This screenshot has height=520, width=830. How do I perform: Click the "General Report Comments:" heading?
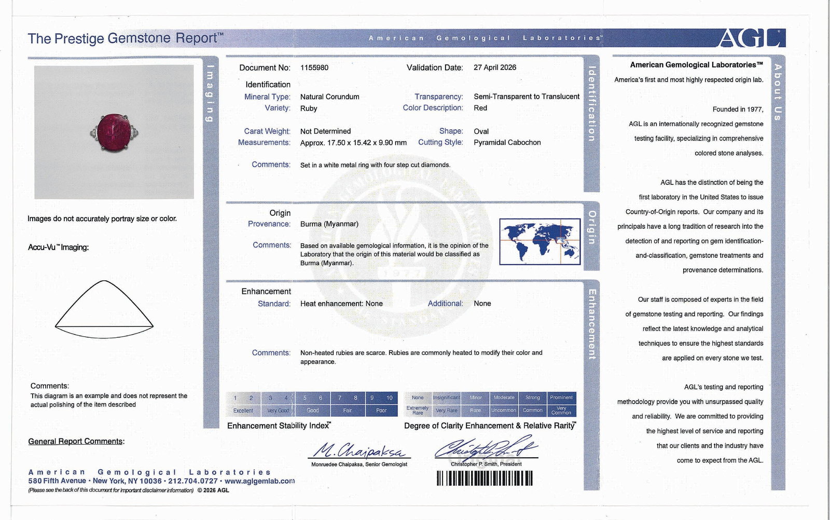click(x=76, y=442)
